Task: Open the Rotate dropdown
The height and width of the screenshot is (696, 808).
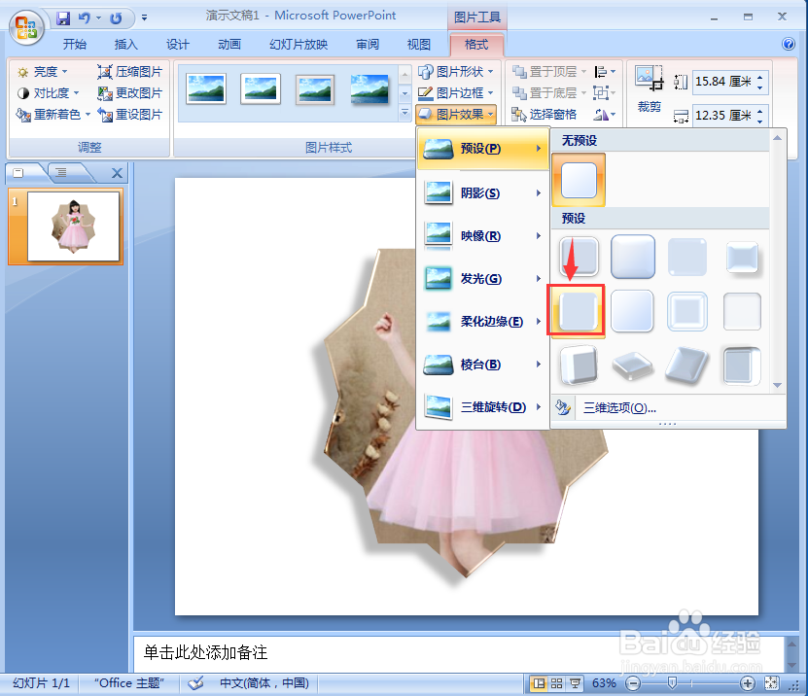Action: (x=605, y=115)
